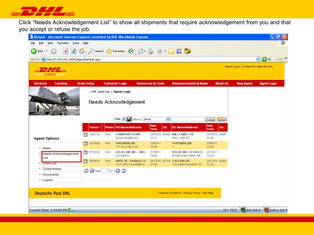Expand the address bar history dropdown
The width and height of the screenshot is (314, 235).
258,59
